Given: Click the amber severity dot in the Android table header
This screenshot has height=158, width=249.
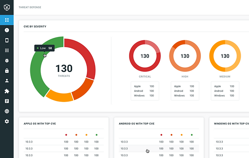Looking at the screenshot, I should pyautogui.click(x=181, y=135).
